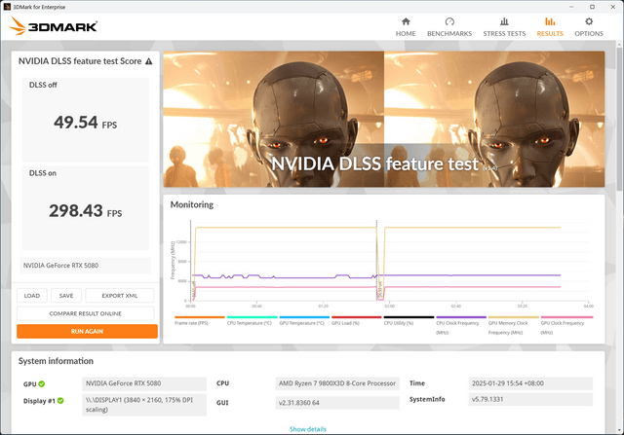624x435 pixels.
Task: Open the Benchmarks gauge icon
Action: [449, 21]
